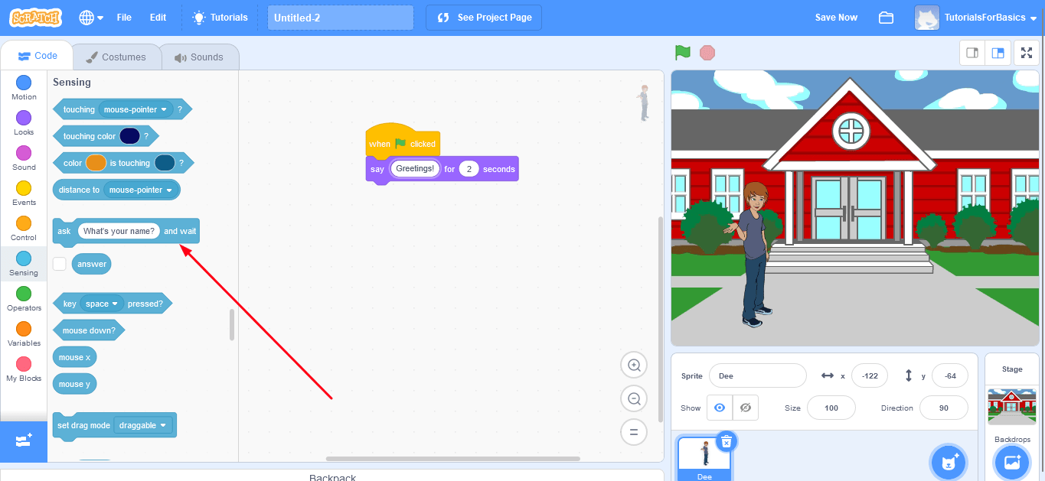This screenshot has width=1045, height=481.
Task: Select the Operators block category
Action: click(24, 299)
